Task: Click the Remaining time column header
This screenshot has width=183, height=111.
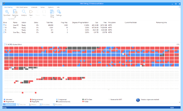Action: 161,22
